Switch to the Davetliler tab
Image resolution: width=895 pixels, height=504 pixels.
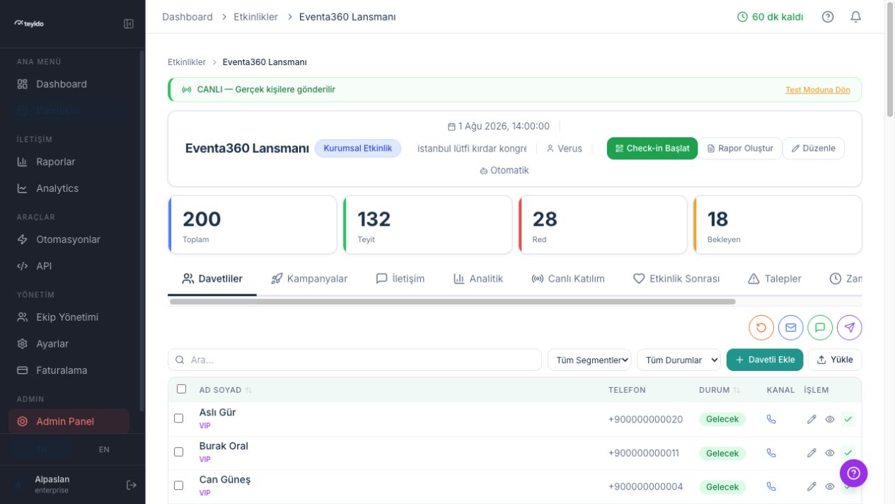point(212,279)
